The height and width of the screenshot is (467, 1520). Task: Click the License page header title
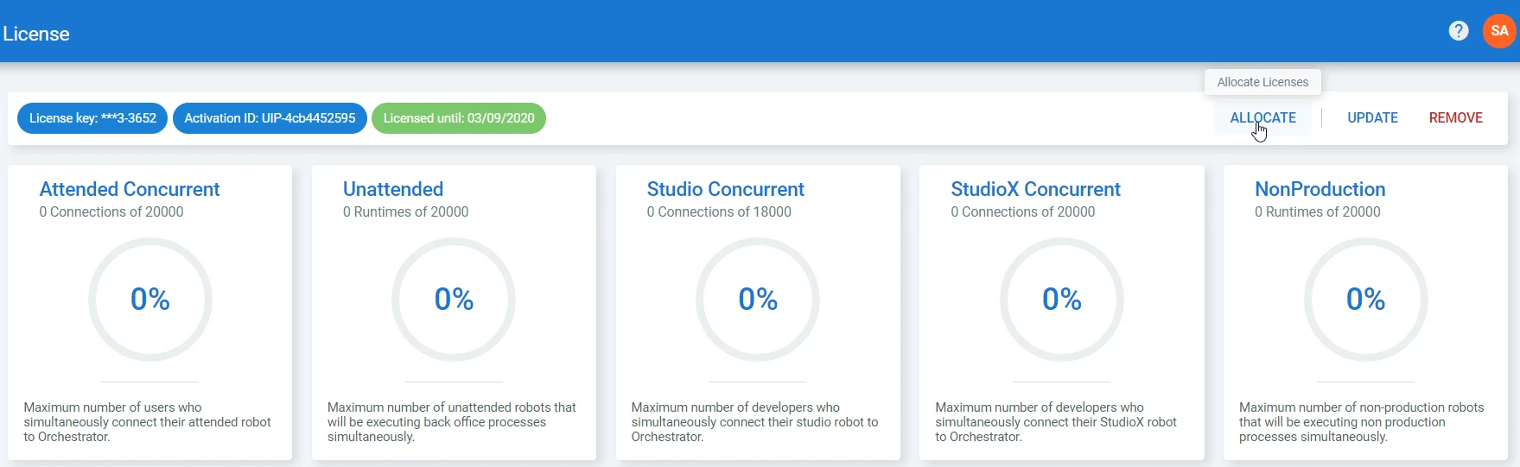coord(36,34)
